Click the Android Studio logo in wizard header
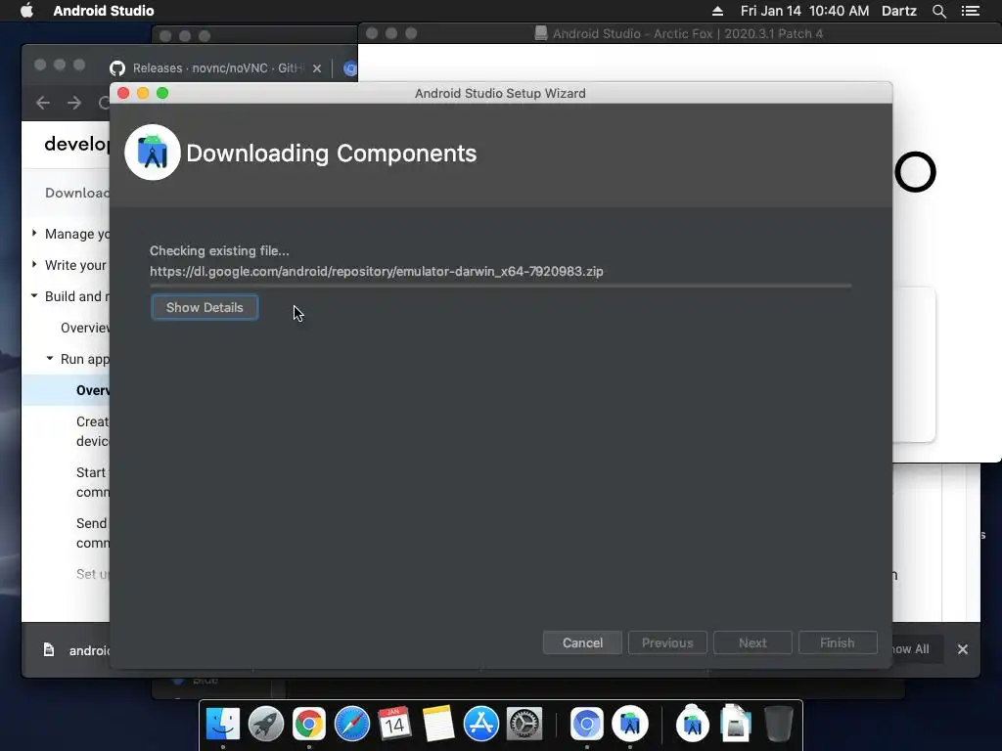 click(152, 153)
